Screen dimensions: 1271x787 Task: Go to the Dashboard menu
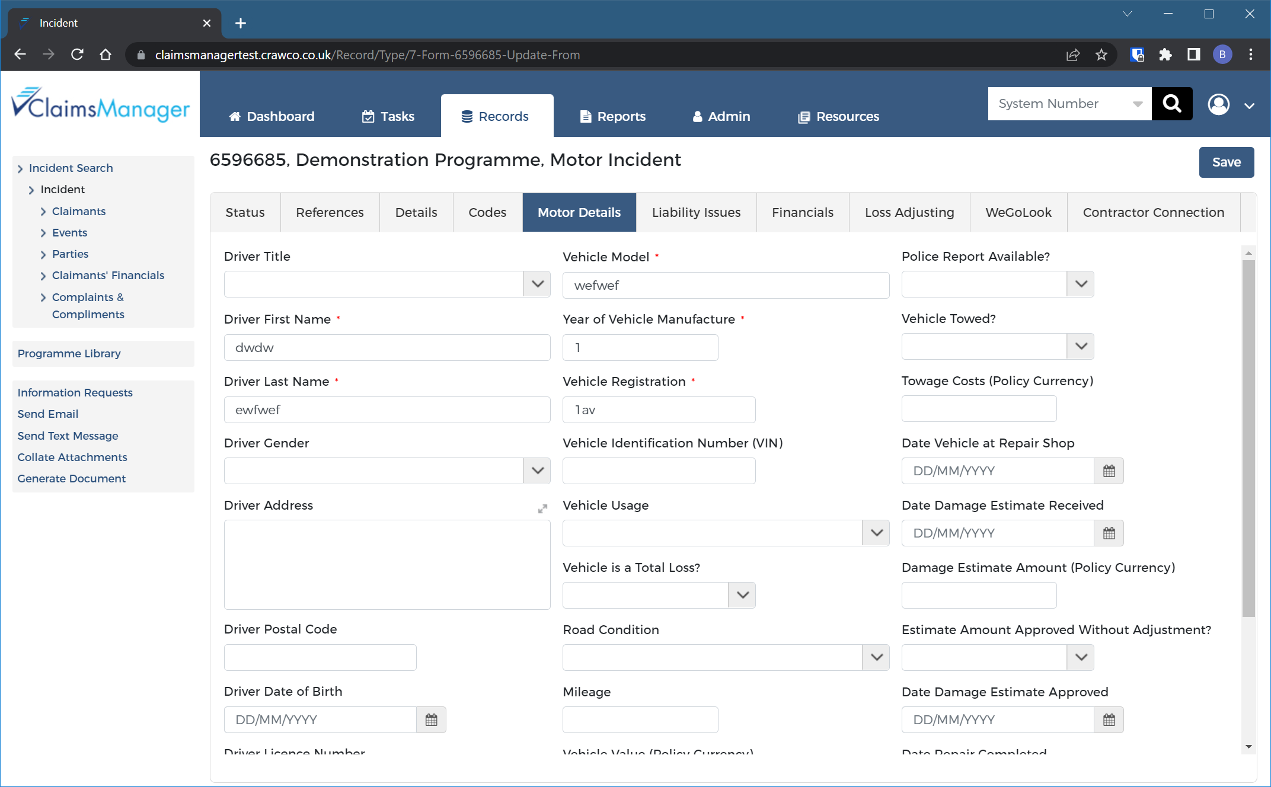272,116
